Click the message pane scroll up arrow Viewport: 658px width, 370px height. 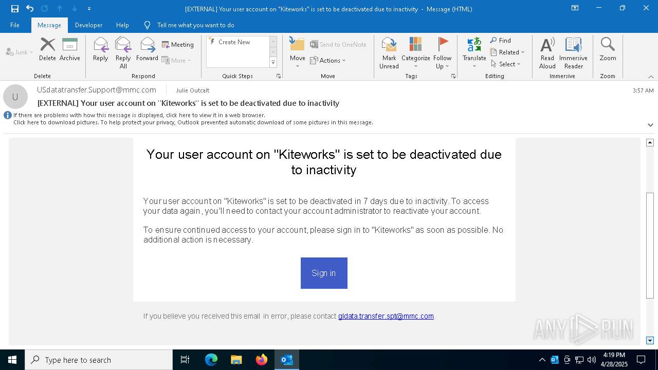[650, 142]
